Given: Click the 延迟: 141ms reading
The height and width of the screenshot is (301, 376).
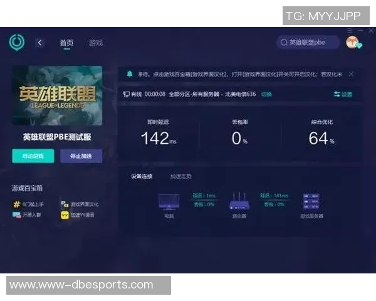Looking at the screenshot, I should (274, 196).
